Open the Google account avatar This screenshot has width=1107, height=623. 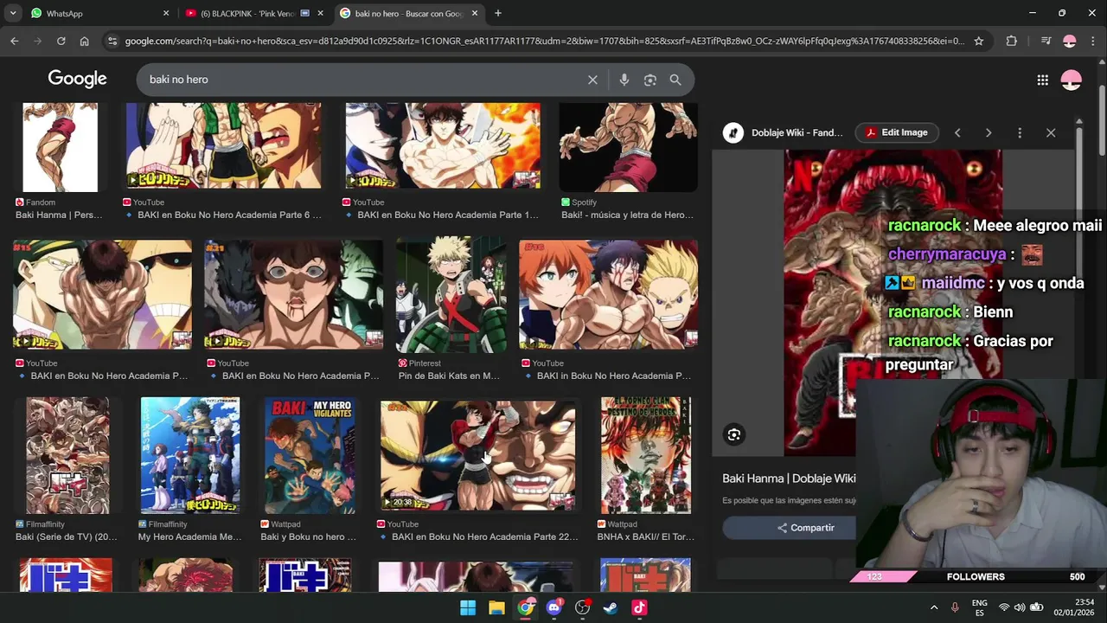point(1072,80)
